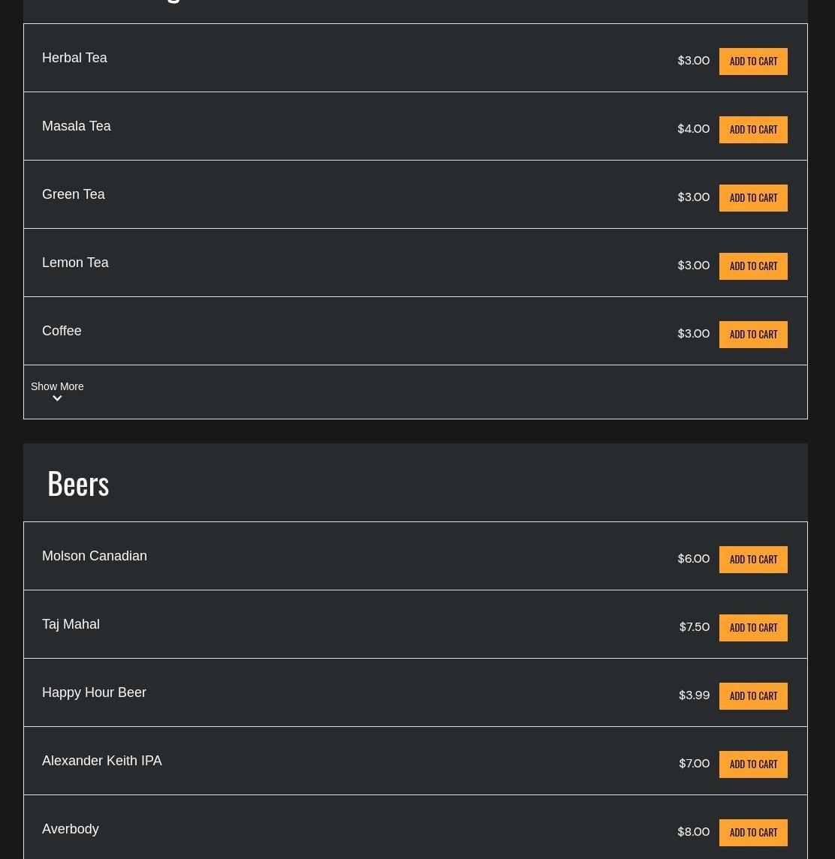Add Averbody beer to cart
The image size is (835, 859).
[x=753, y=833]
